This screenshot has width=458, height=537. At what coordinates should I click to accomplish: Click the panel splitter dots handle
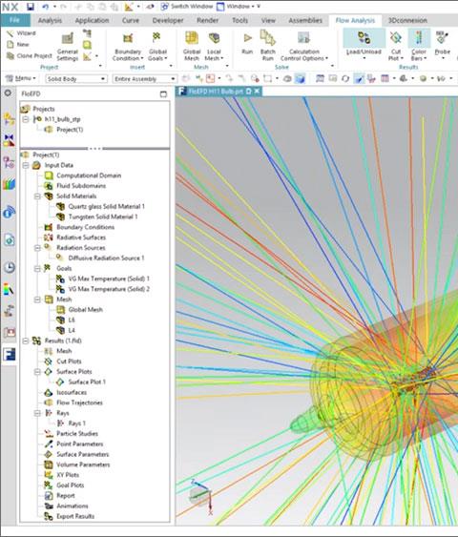(x=94, y=149)
